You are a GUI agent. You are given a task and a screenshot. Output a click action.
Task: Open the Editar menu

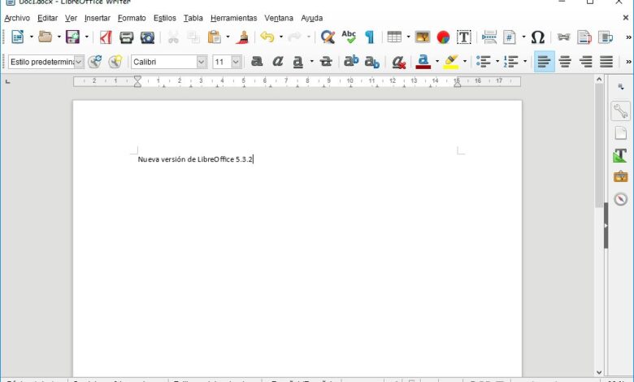[x=48, y=18]
